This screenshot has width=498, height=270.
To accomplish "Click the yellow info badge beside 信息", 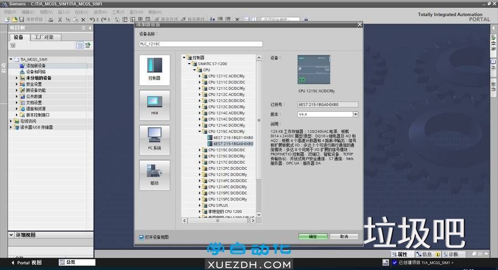I will point(438,255).
